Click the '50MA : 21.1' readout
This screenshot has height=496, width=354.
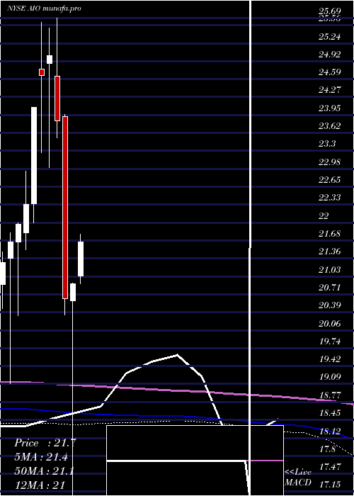44,471
